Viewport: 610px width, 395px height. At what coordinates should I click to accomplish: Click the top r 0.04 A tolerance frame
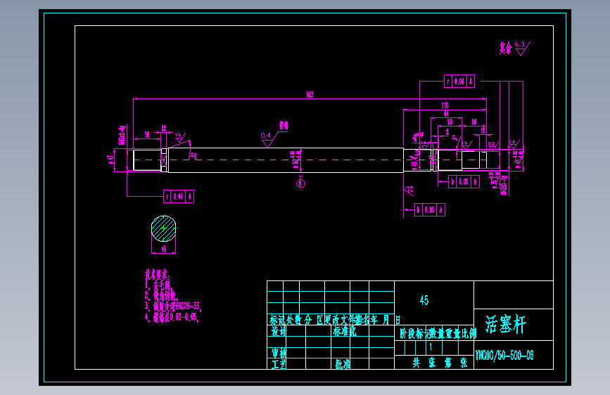tap(459, 82)
